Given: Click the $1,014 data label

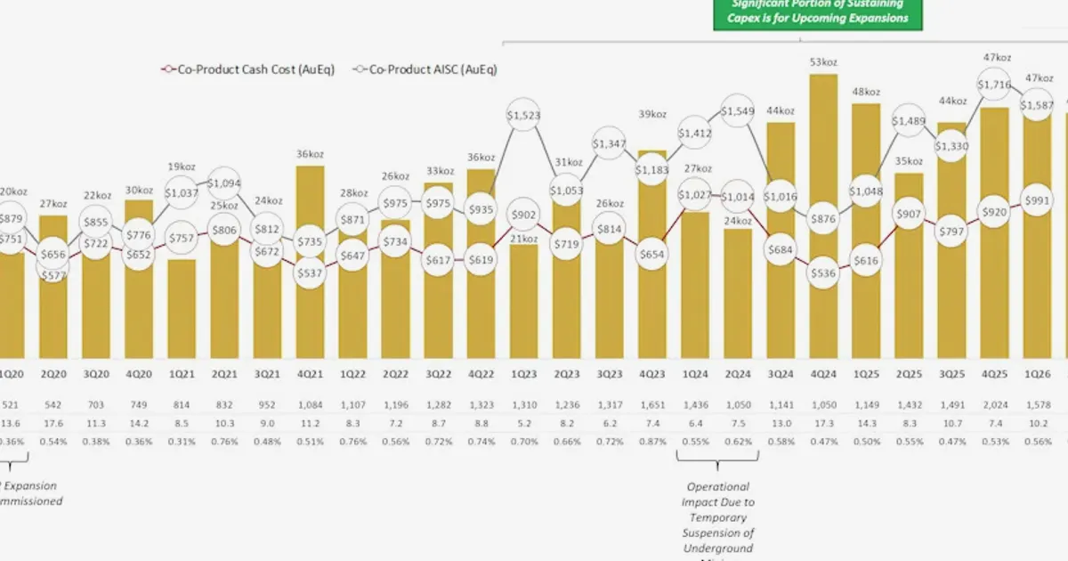Looking at the screenshot, I should [738, 197].
